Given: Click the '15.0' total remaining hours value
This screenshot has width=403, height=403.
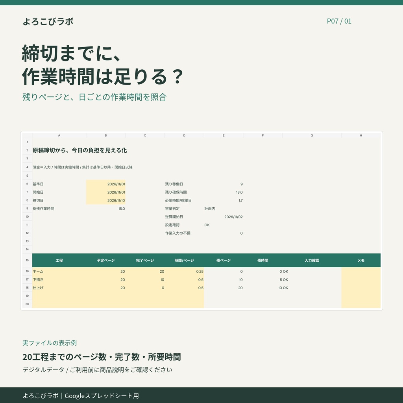Looking at the screenshot, I should click(x=122, y=209).
